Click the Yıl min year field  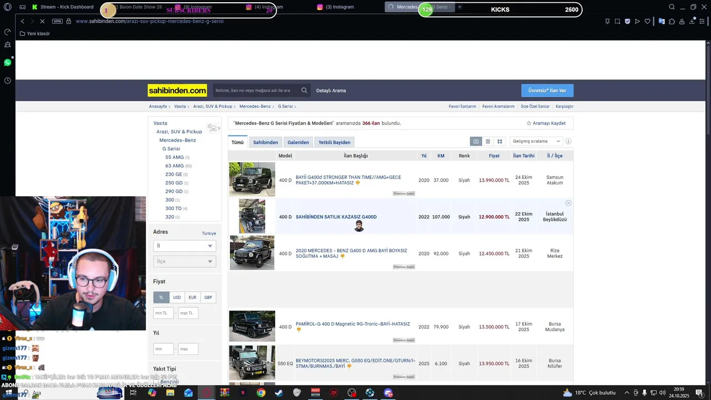163,349
